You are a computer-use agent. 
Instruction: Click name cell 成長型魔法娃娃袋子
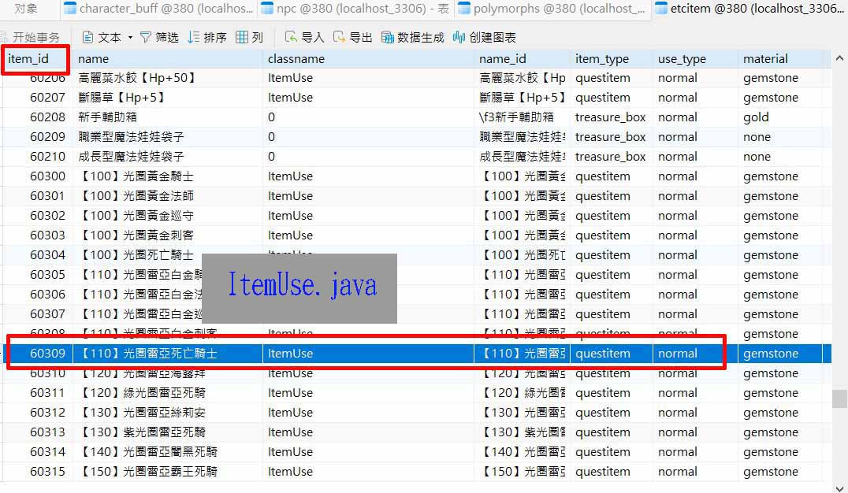[x=131, y=157]
